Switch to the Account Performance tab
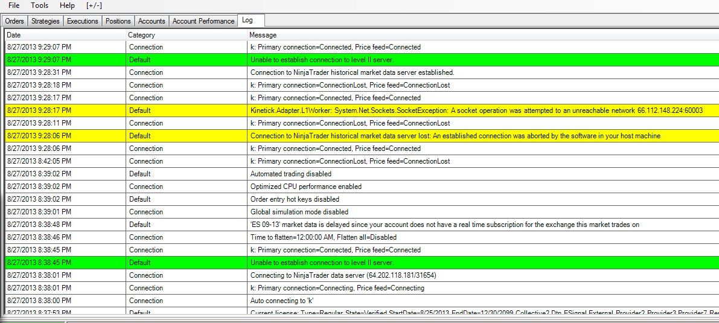719x323 pixels. click(203, 21)
